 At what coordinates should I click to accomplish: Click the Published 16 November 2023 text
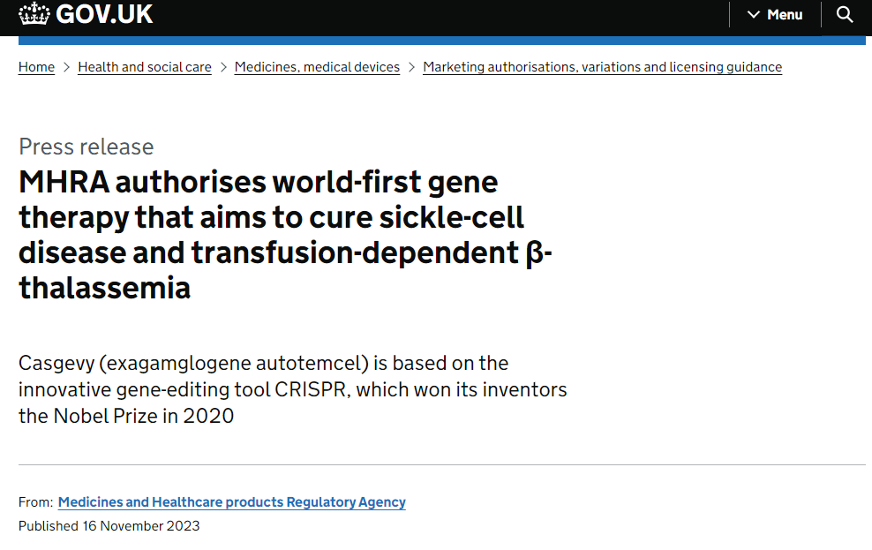click(109, 526)
